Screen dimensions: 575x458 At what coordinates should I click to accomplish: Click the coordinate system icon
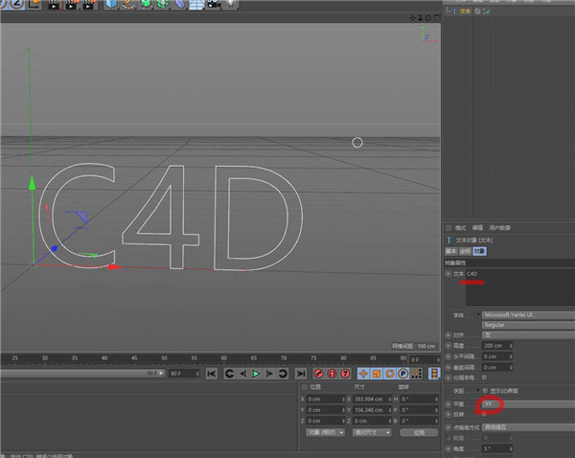click(x=34, y=4)
